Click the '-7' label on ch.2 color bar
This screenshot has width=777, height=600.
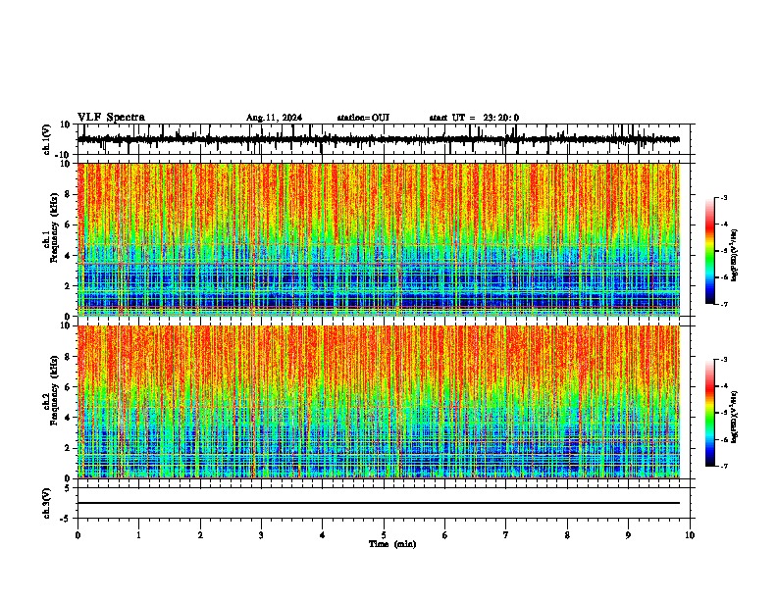click(723, 466)
